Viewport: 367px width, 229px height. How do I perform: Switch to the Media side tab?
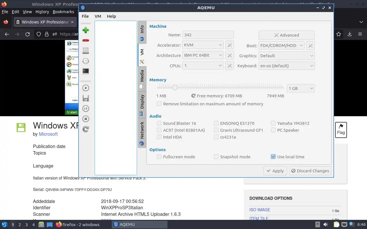(142, 79)
